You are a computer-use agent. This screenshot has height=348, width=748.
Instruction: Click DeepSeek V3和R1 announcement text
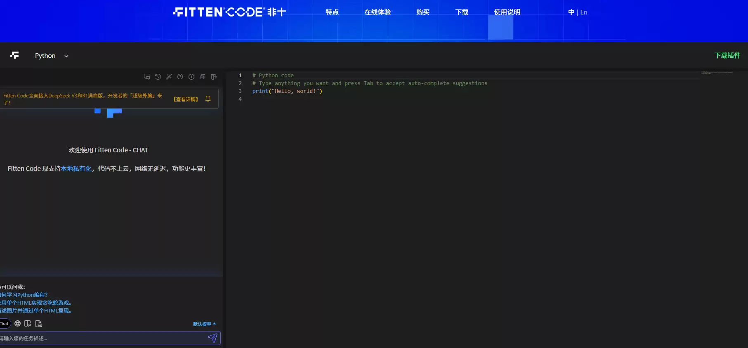pyautogui.click(x=83, y=99)
